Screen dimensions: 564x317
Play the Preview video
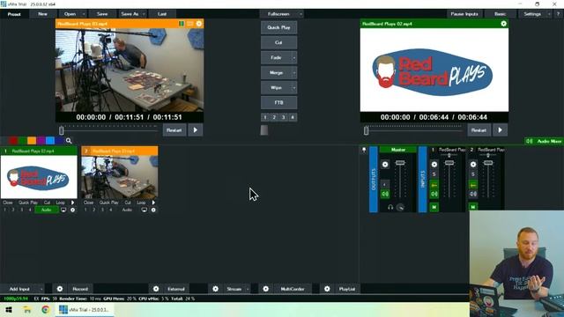[196, 130]
